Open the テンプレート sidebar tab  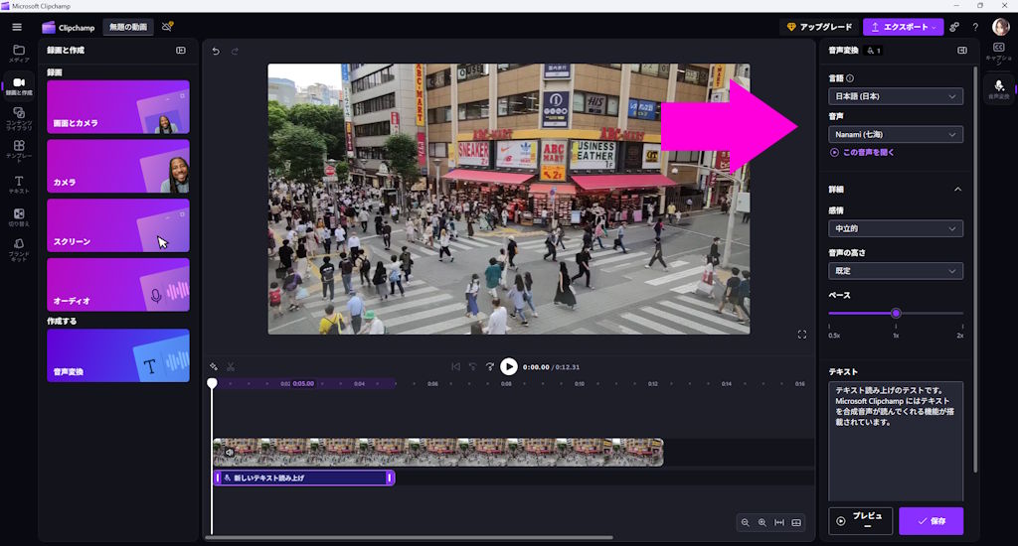coord(19,151)
